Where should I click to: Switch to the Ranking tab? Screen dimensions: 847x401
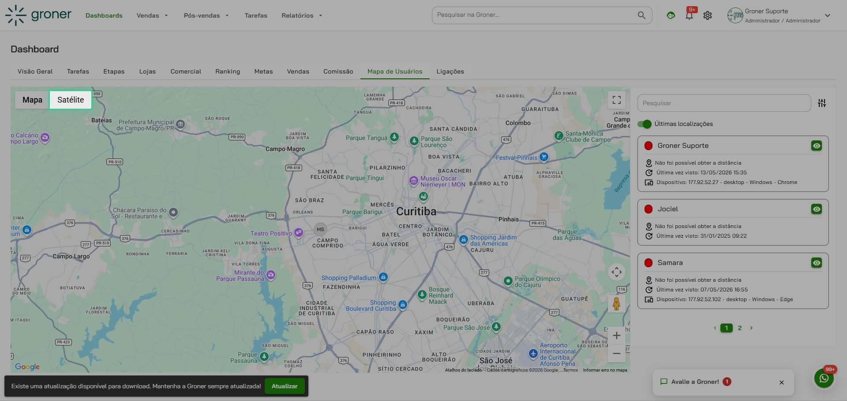coord(228,71)
